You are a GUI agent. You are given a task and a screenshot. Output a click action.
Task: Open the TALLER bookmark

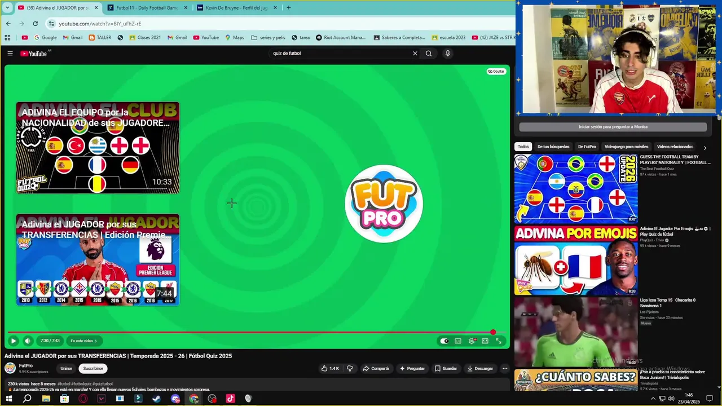point(100,38)
